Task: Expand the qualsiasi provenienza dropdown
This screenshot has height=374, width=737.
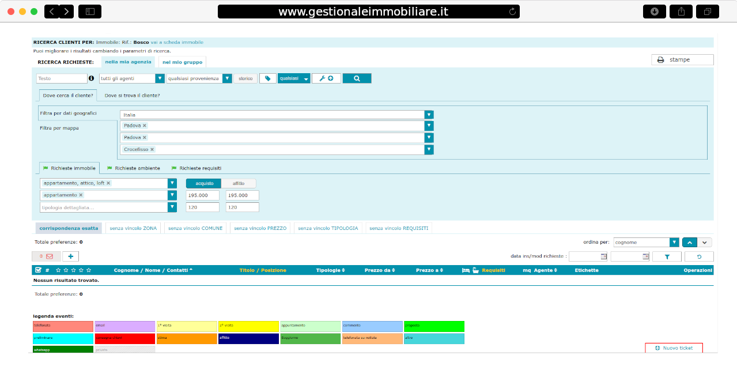Action: tap(199, 78)
